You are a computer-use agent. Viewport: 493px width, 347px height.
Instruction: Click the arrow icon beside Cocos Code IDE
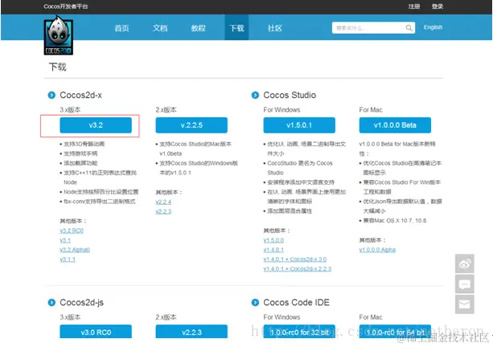click(x=255, y=302)
